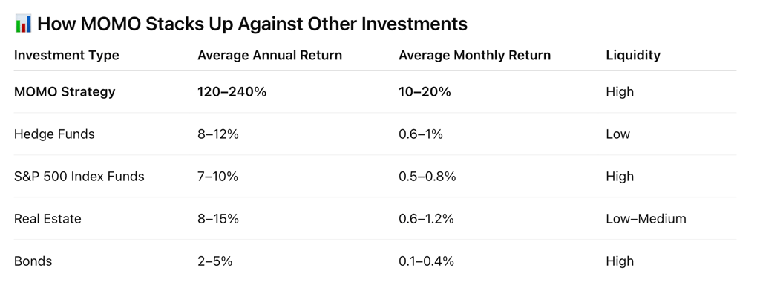Screen dimensions: 760x288
Task: Select the 'S&P 500 Index Funds' label
Action: pos(79,177)
